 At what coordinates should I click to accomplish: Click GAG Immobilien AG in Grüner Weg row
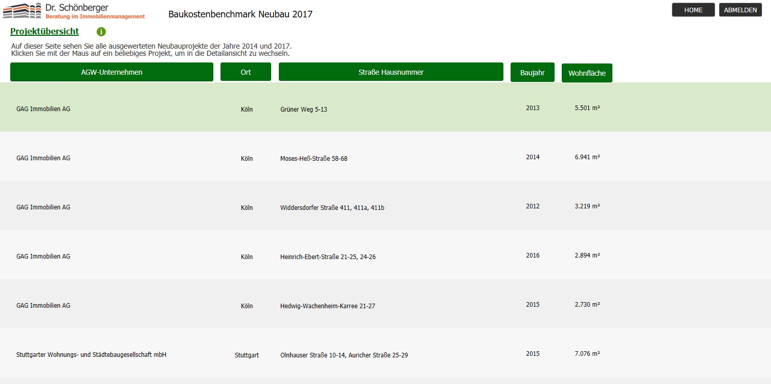[43, 109]
